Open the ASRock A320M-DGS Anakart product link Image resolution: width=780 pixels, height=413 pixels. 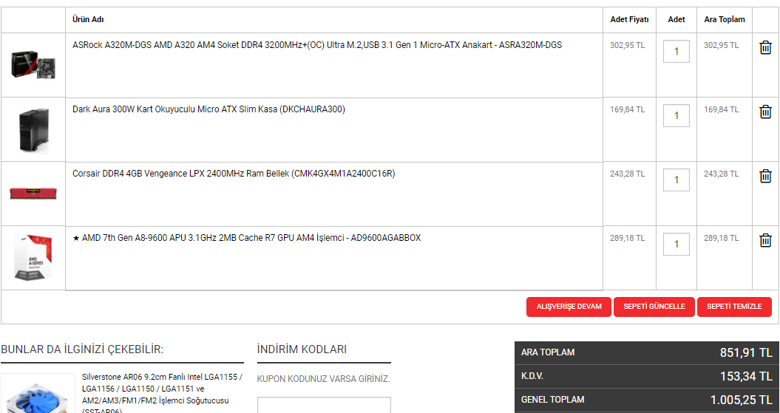pos(317,45)
